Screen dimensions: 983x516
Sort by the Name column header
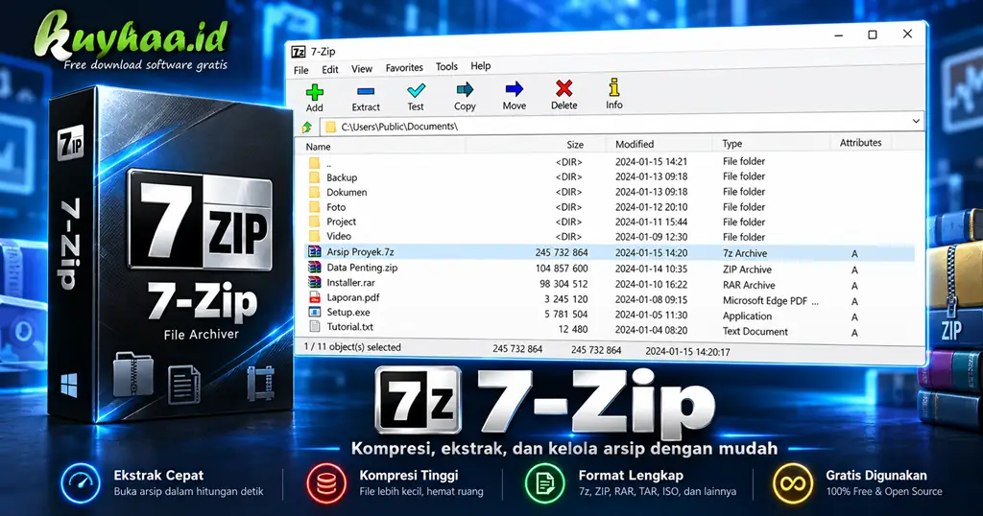318,147
